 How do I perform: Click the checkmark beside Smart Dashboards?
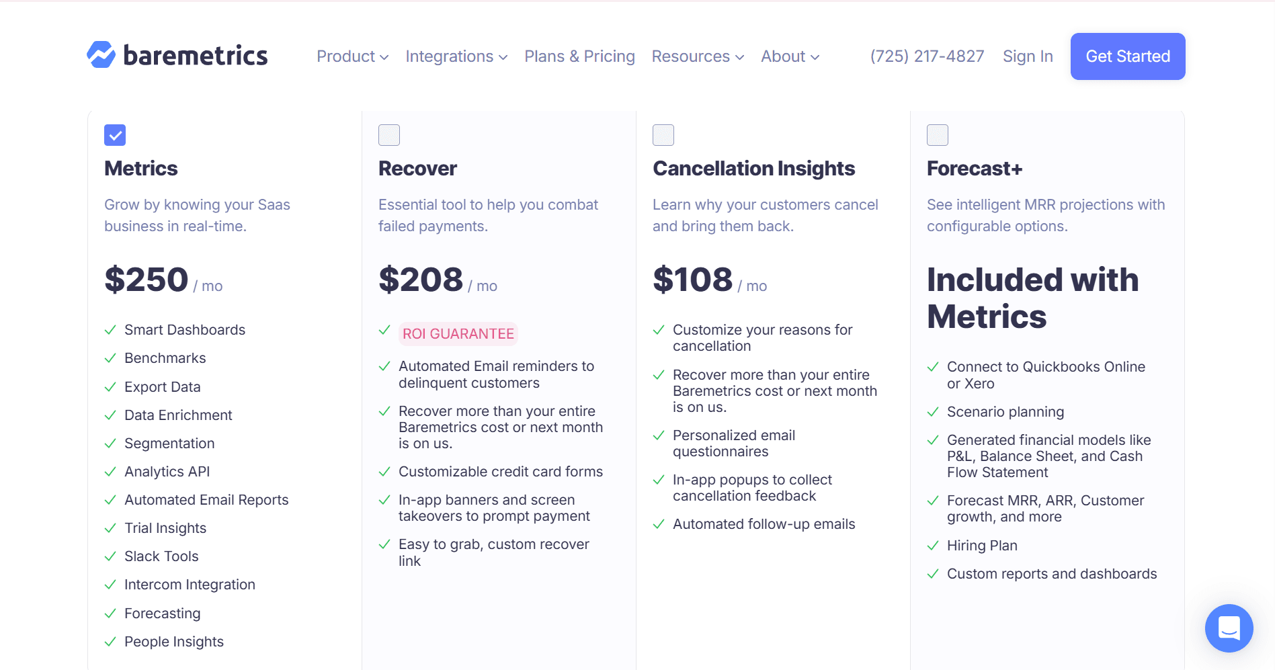(110, 330)
